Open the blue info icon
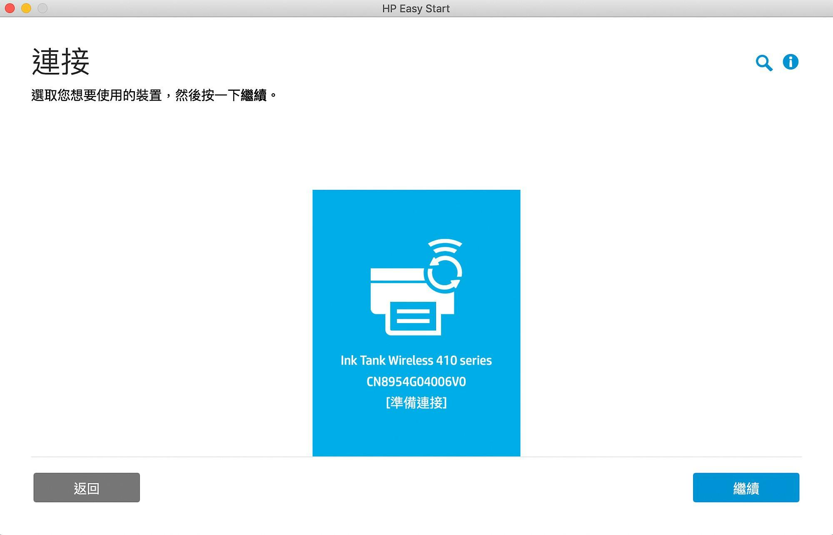Image resolution: width=833 pixels, height=535 pixels. coord(791,62)
